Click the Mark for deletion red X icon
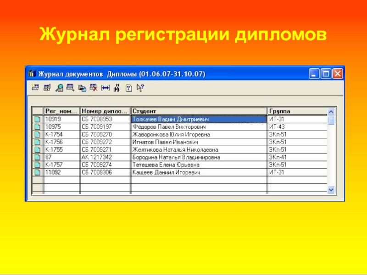This screenshot has height=275, width=367. tap(94, 88)
